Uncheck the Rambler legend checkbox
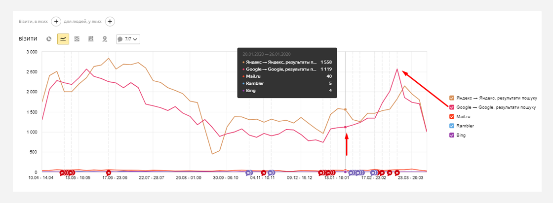The image size is (553, 203). click(451, 126)
